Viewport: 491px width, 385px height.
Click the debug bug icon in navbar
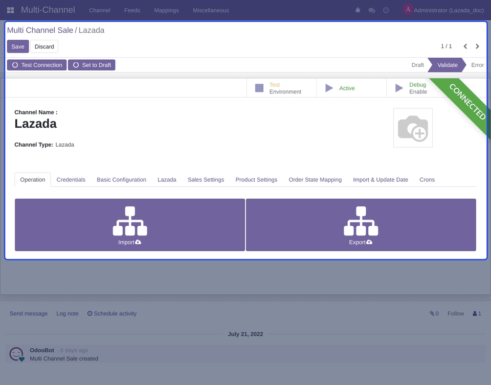coord(358,10)
